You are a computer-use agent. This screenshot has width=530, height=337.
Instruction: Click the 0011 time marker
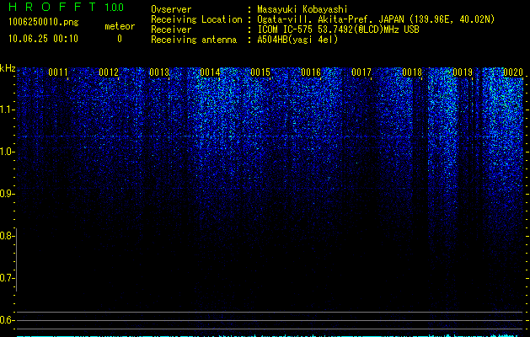pos(58,72)
